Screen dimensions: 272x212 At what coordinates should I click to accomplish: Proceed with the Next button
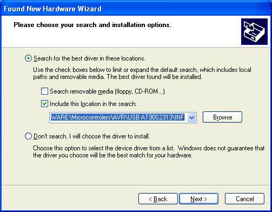point(198,199)
